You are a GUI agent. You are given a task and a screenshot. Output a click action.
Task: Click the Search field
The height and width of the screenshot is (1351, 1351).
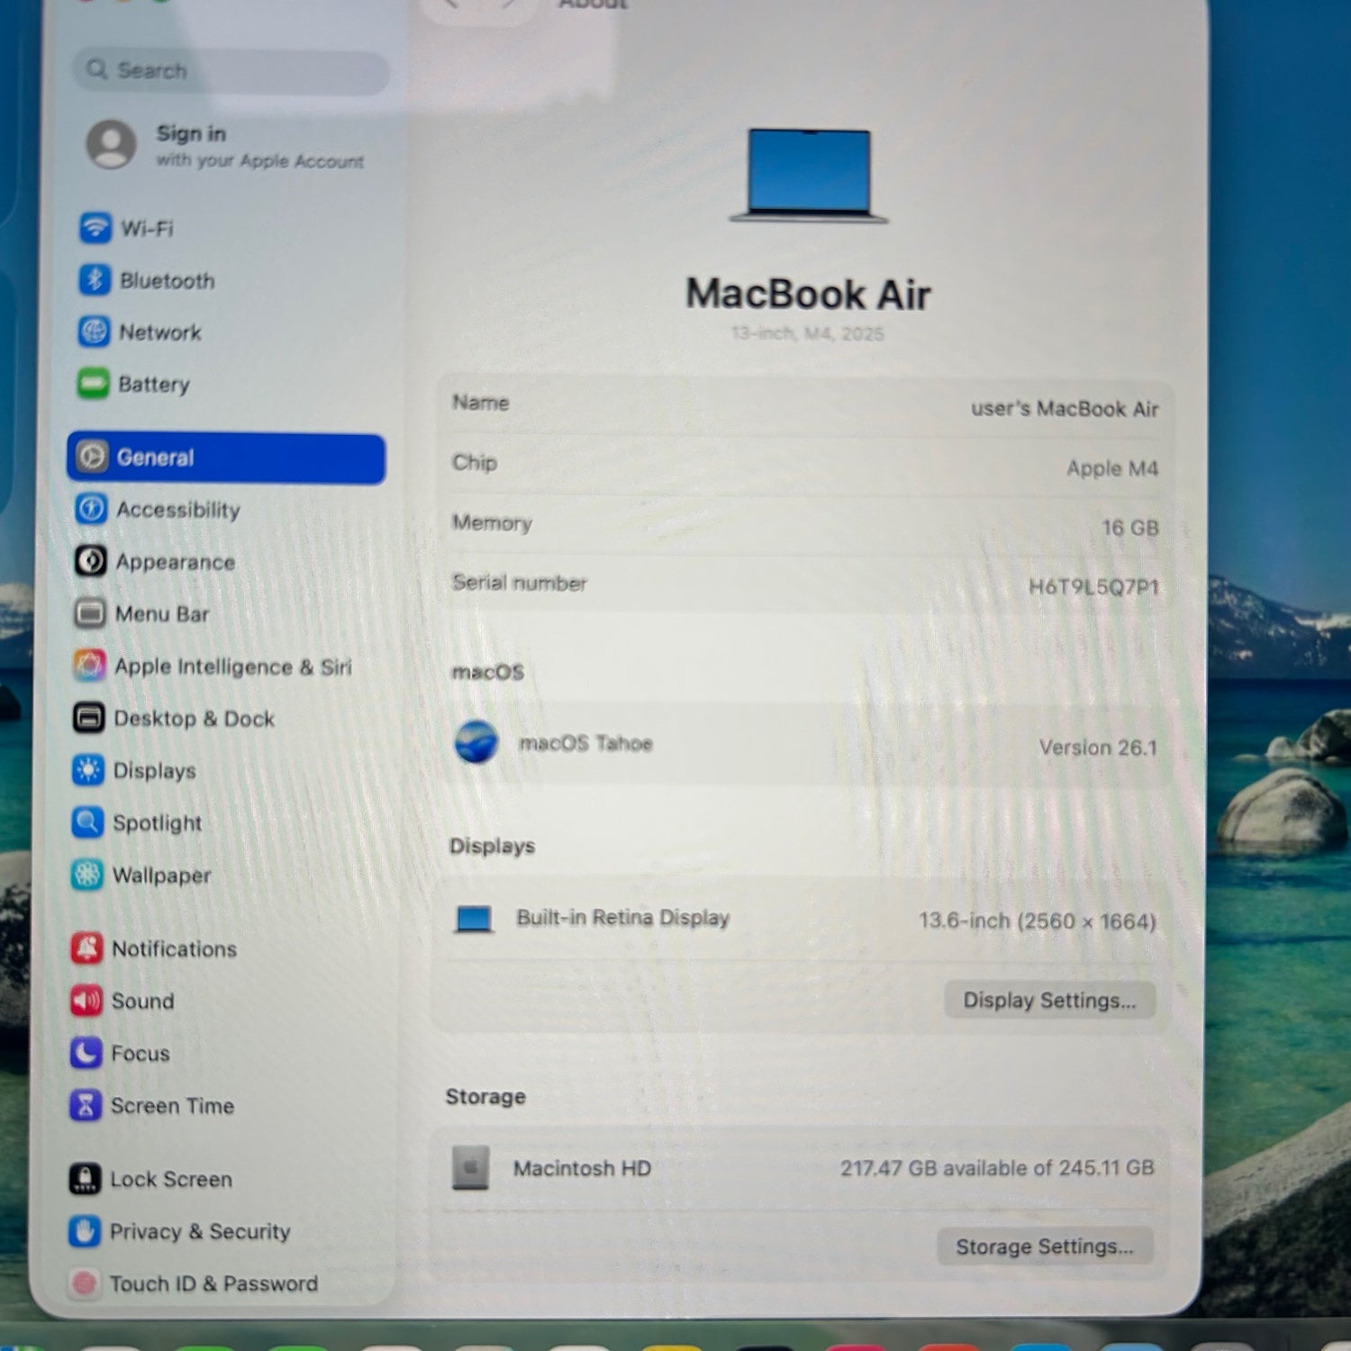click(x=231, y=70)
